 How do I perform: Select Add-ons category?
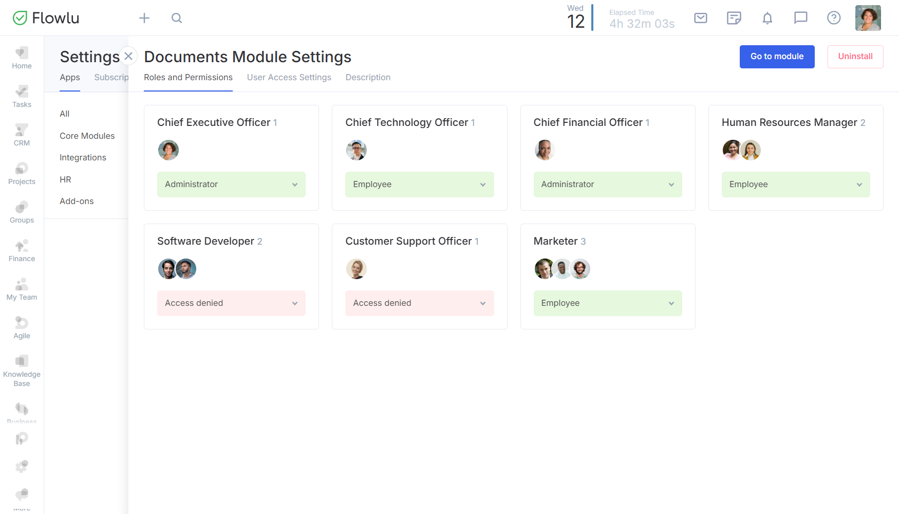coord(77,201)
